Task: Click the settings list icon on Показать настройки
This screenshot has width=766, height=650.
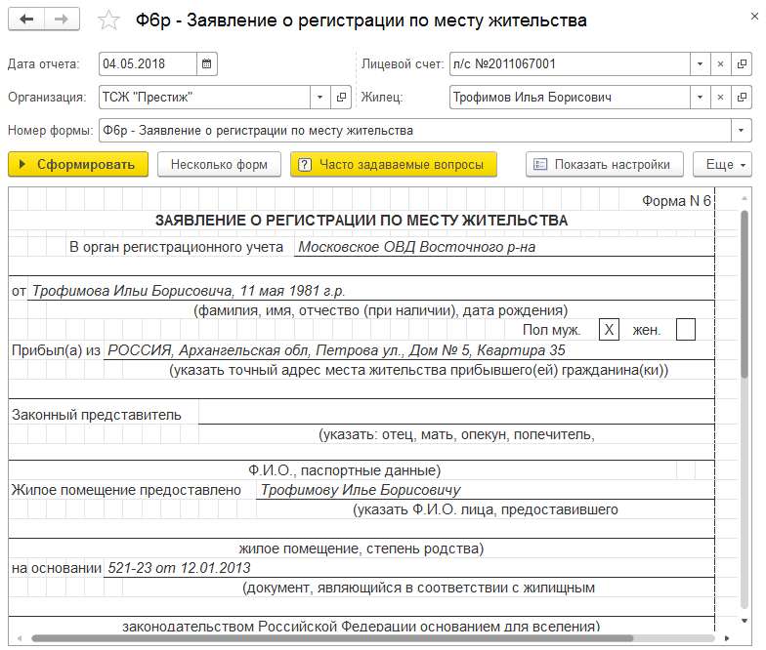Action: [x=539, y=164]
